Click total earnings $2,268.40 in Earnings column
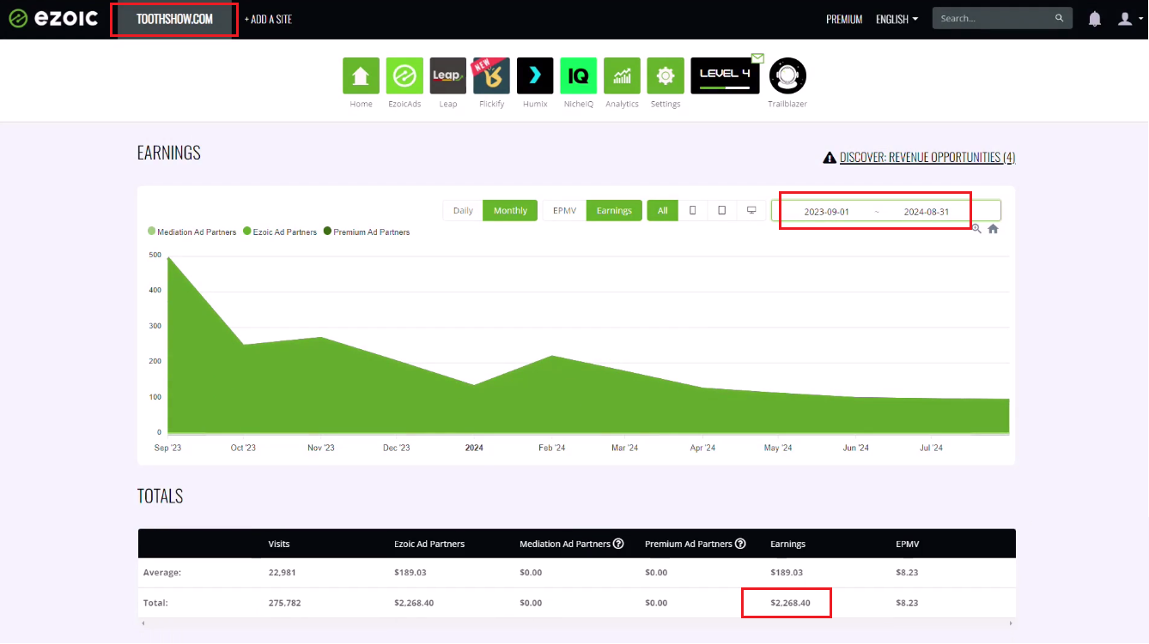The image size is (1149, 644). pyautogui.click(x=790, y=603)
